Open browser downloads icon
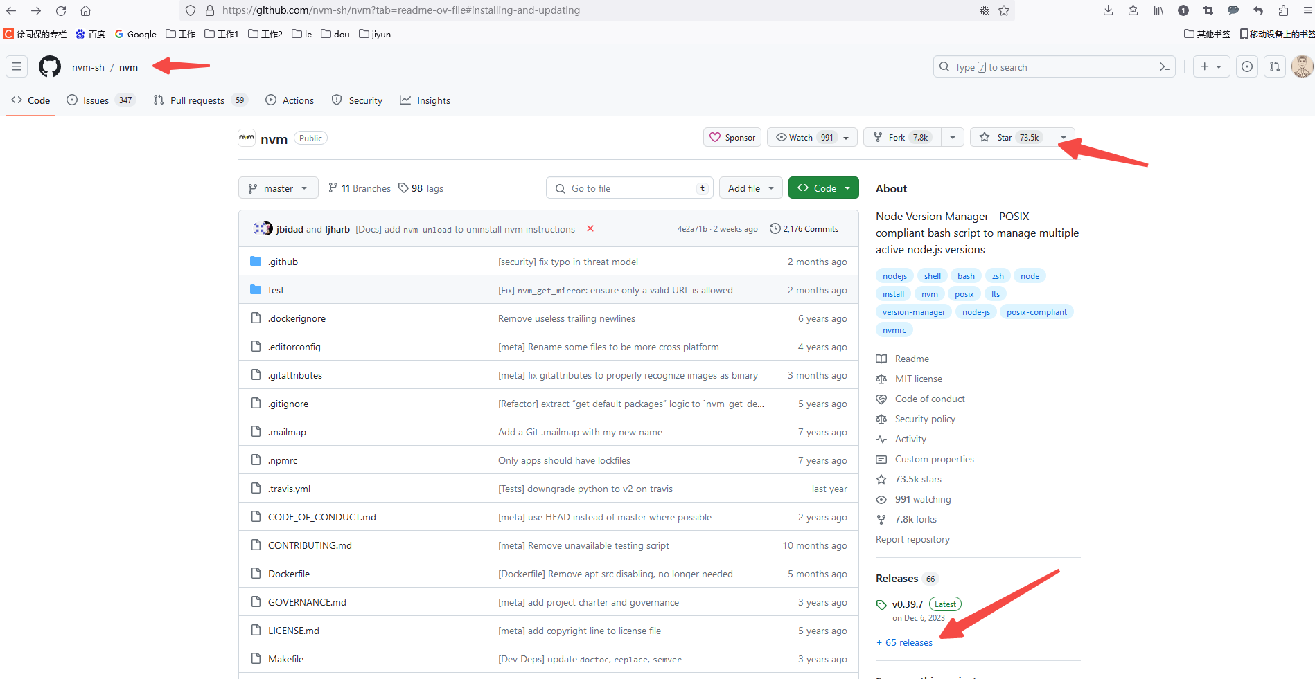The image size is (1315, 679). (1109, 10)
